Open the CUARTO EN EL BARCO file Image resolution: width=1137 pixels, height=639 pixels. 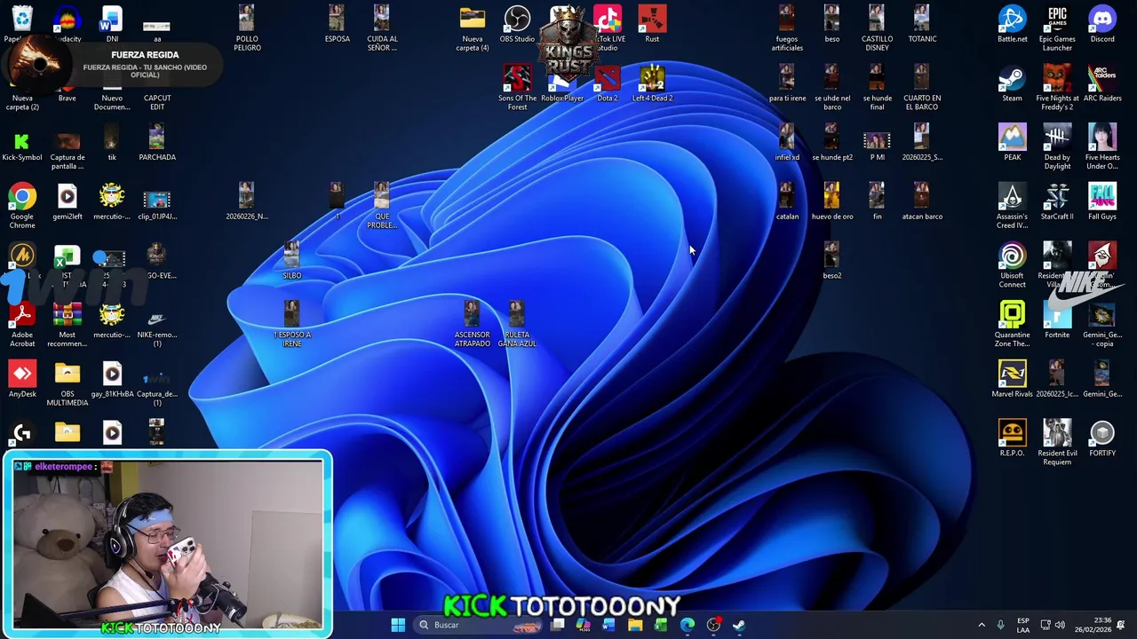point(922,87)
